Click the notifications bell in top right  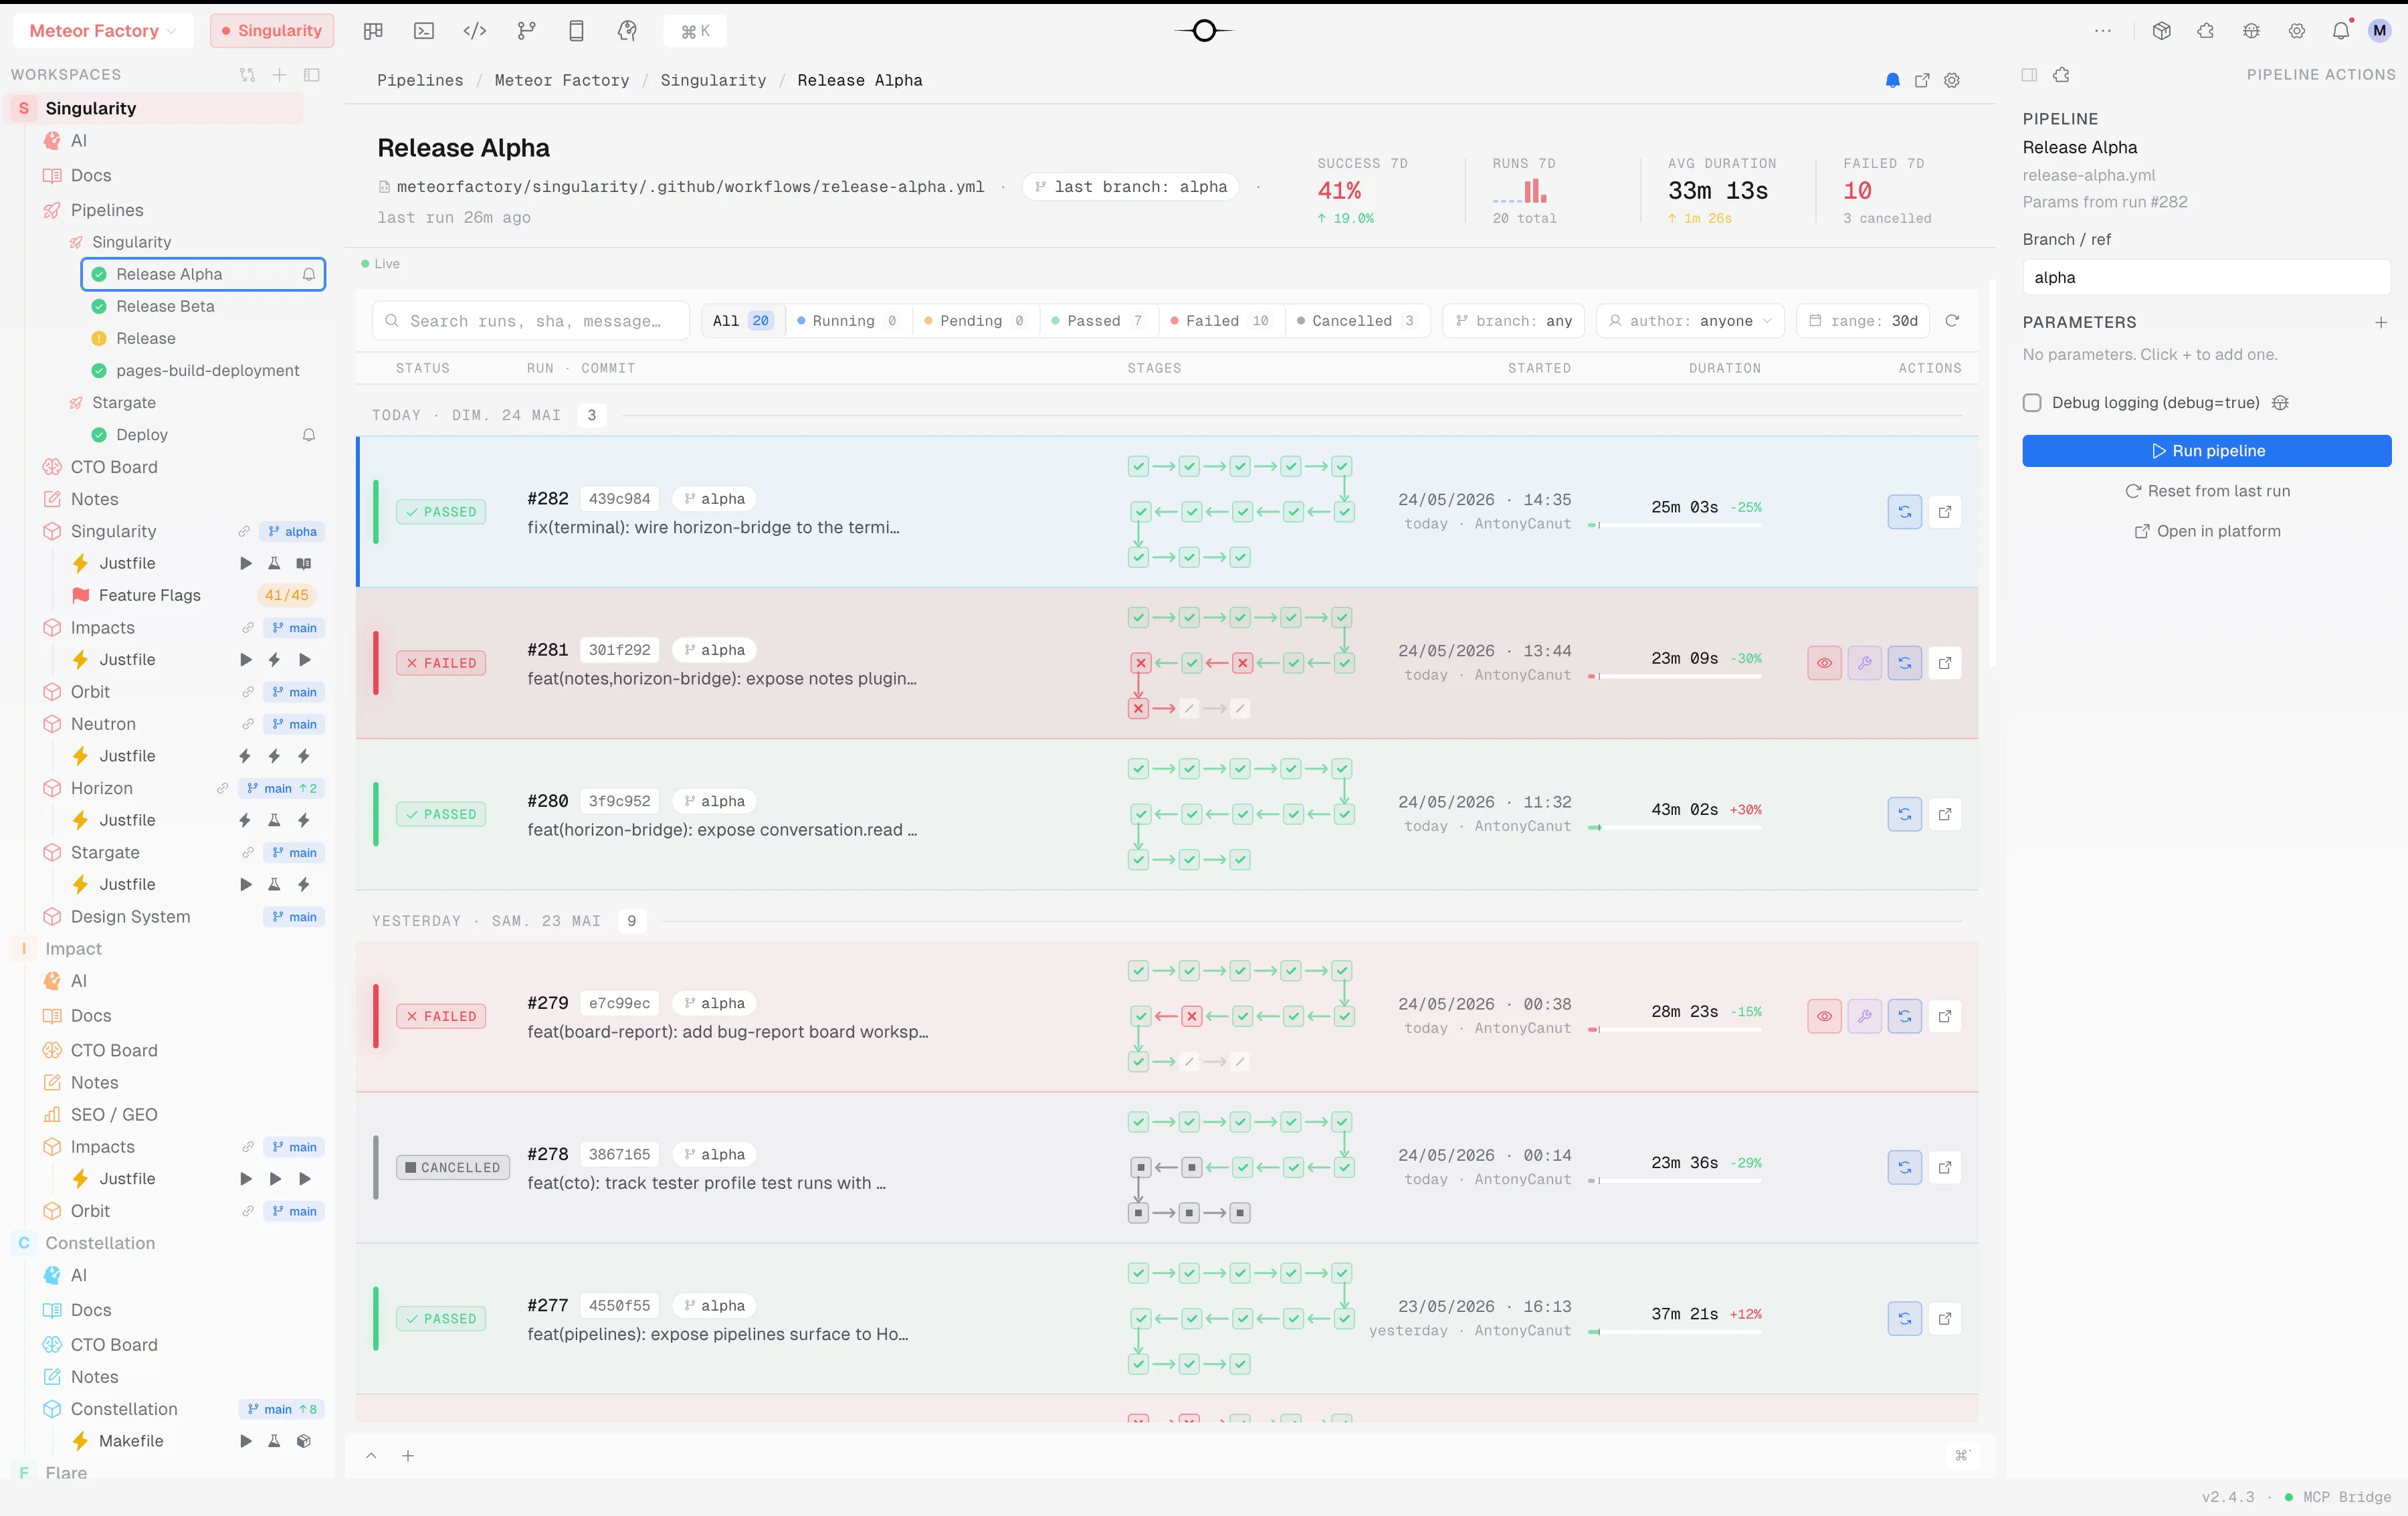click(x=2341, y=31)
